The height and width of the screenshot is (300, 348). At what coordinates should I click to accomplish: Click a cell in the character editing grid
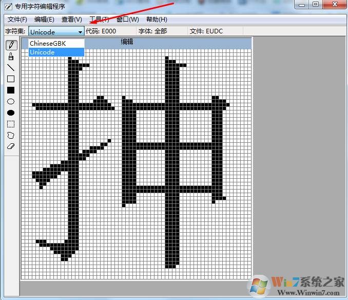click(x=154, y=231)
